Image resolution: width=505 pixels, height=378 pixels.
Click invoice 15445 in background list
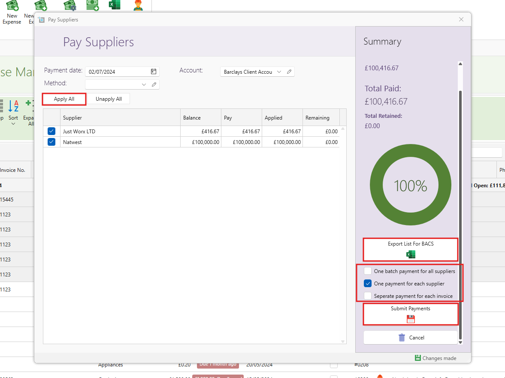pos(7,199)
